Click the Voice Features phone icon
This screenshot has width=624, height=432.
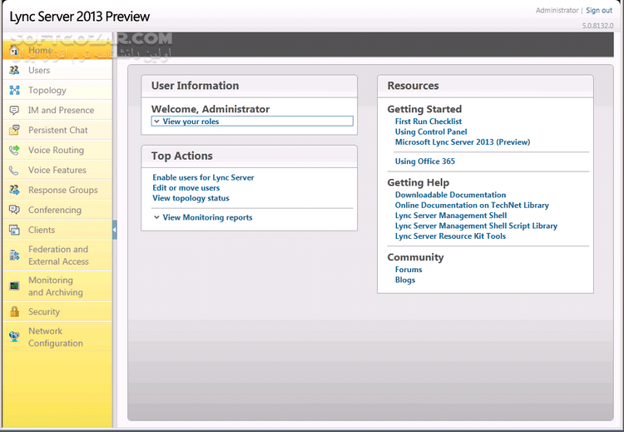coord(14,171)
